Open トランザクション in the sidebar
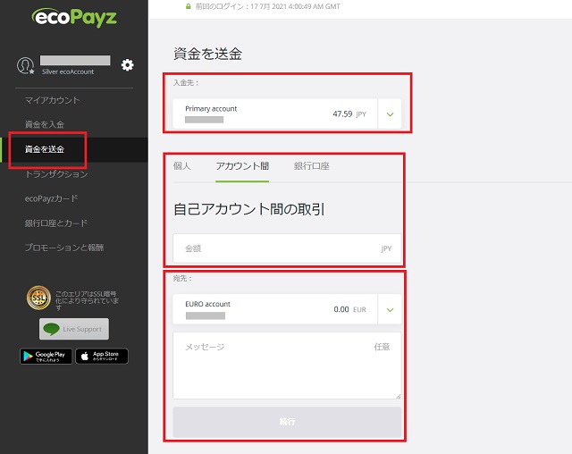The height and width of the screenshot is (454, 572). coord(58,174)
